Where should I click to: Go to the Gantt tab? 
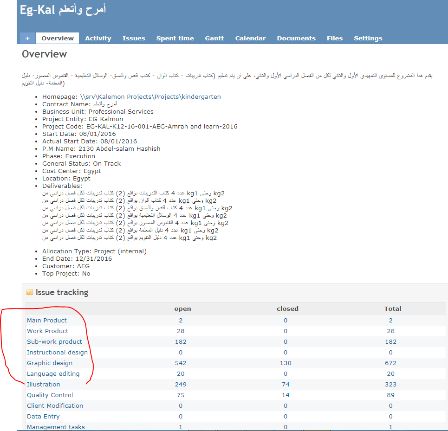[214, 39]
